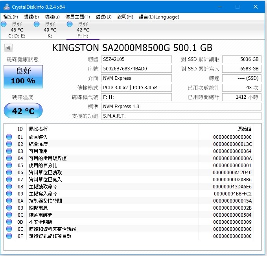Click the firmware field S5Z42105
This screenshot has height=256, width=267.
pos(136,59)
